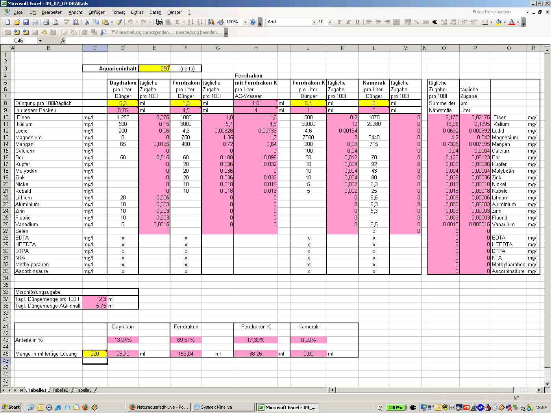Open the chart wizard icon
The height and width of the screenshot is (413, 551).
(211, 22)
